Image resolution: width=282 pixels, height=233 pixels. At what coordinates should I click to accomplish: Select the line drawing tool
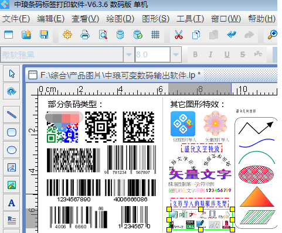point(12,115)
